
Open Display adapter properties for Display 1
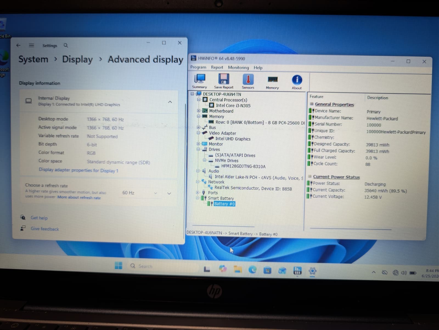tap(78, 170)
